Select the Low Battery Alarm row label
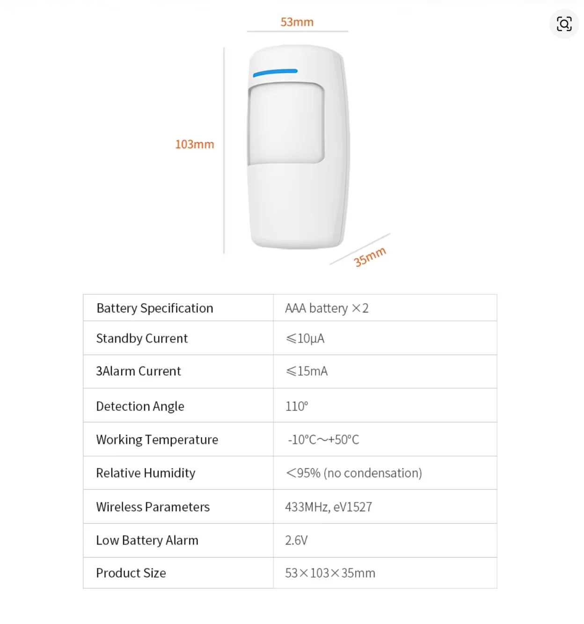This screenshot has width=584, height=624. (147, 540)
